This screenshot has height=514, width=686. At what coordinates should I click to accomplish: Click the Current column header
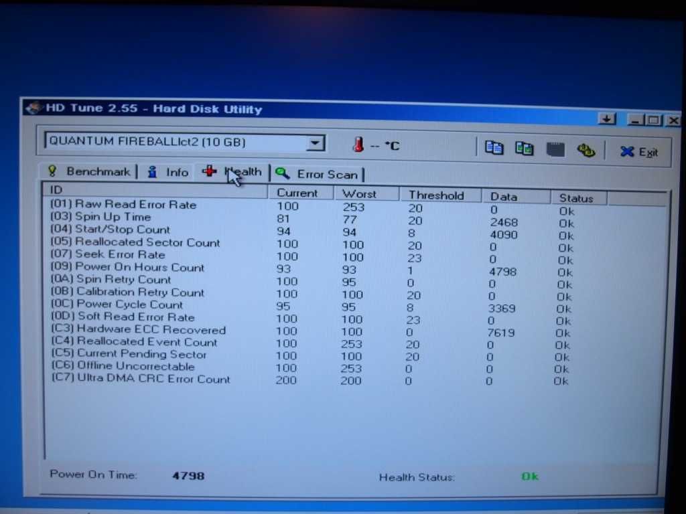(301, 193)
